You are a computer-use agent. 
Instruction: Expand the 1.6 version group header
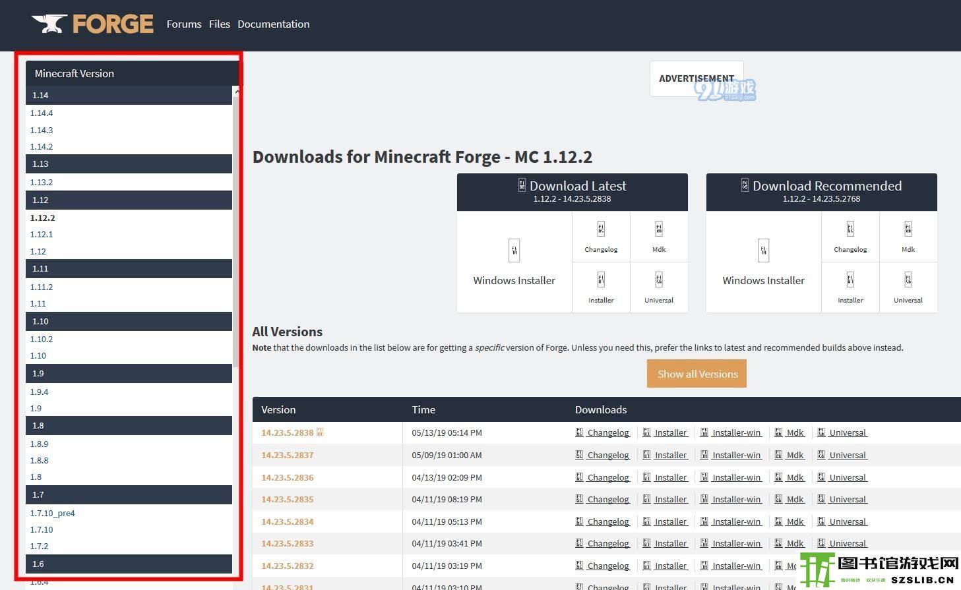[x=129, y=564]
